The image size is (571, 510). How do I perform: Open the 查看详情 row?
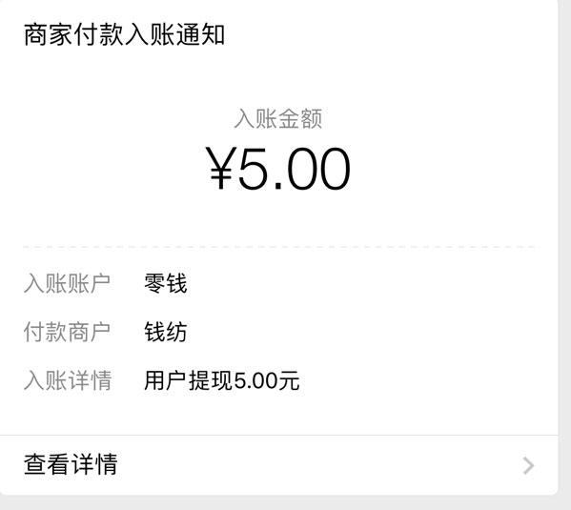(x=279, y=465)
